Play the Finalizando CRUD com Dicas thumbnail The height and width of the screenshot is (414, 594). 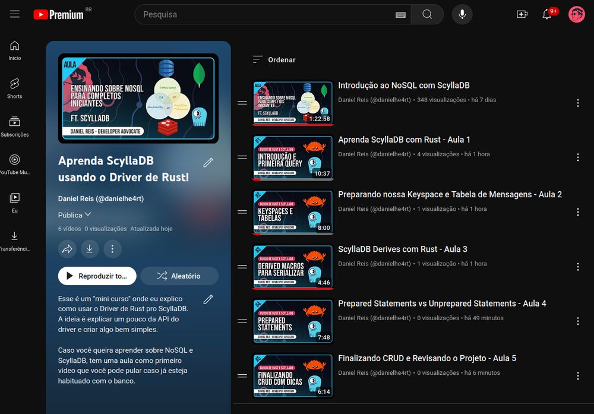(x=293, y=376)
